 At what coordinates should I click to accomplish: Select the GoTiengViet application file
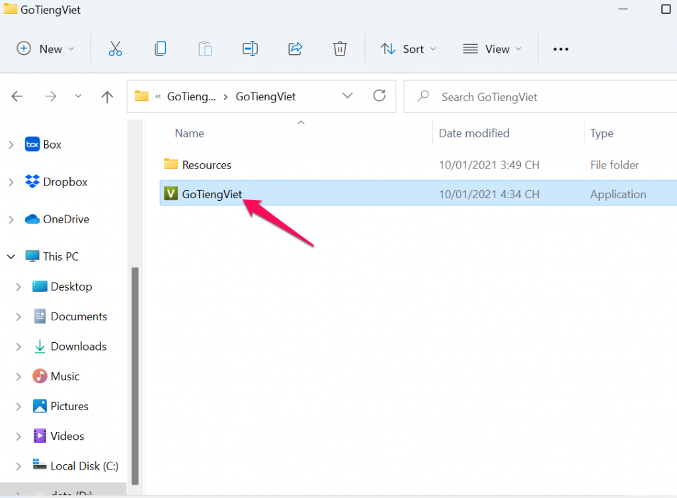click(212, 194)
